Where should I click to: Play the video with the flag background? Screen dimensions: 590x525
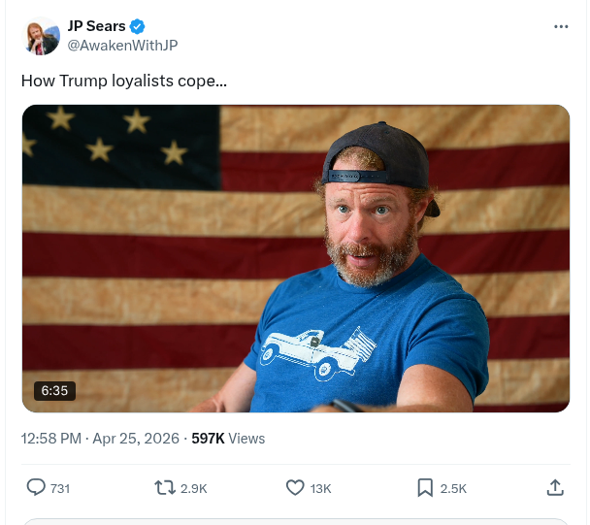click(x=296, y=258)
